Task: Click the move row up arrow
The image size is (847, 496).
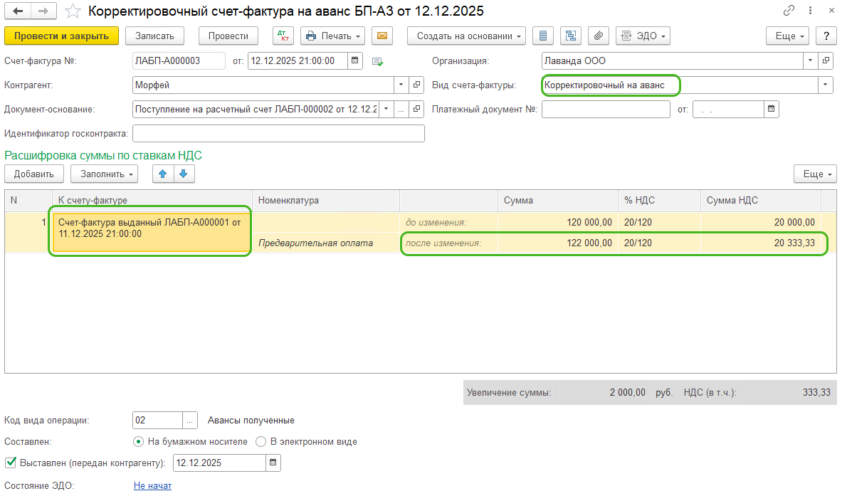Action: pos(162,174)
